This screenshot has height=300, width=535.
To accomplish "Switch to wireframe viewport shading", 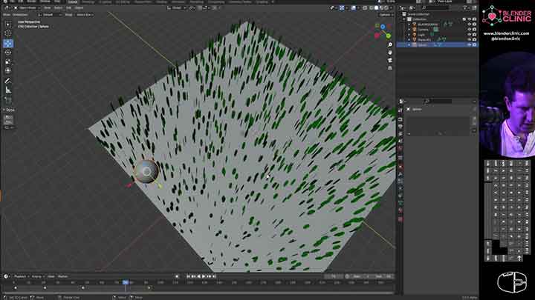I will click(x=371, y=8).
